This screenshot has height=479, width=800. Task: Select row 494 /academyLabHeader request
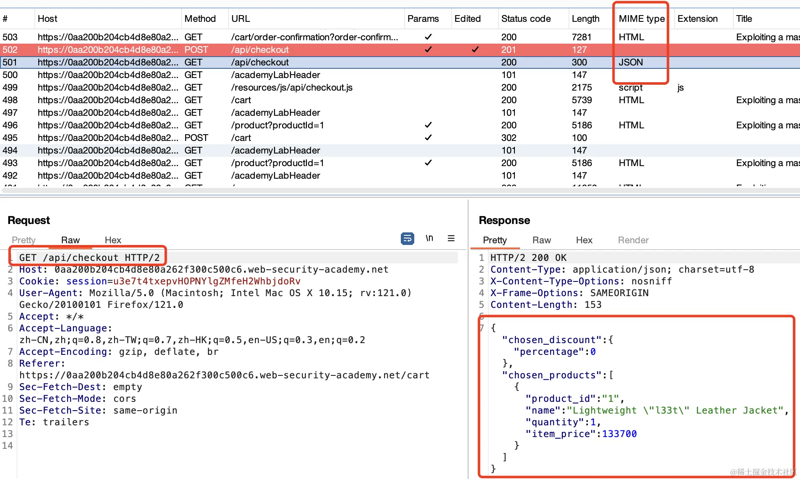(x=400, y=150)
